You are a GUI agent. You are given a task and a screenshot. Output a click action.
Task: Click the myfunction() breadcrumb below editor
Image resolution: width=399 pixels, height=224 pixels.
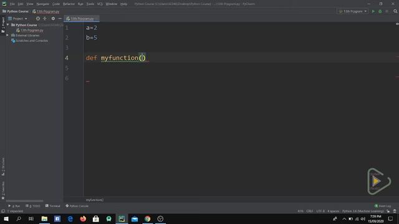click(95, 200)
